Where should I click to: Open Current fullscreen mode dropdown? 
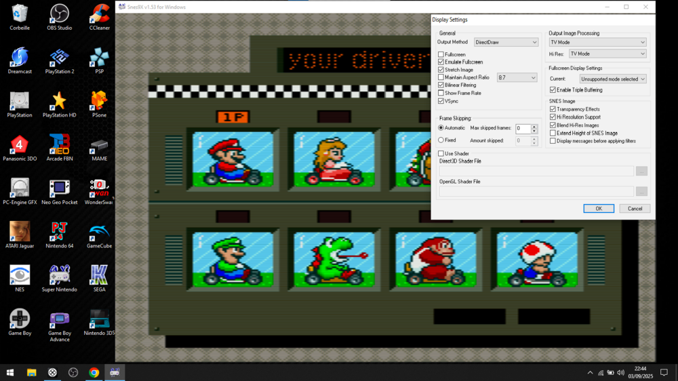click(613, 79)
